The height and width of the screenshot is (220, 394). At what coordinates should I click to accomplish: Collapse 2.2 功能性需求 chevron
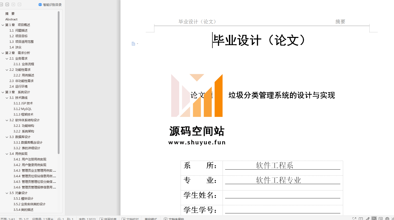[x=7, y=70]
